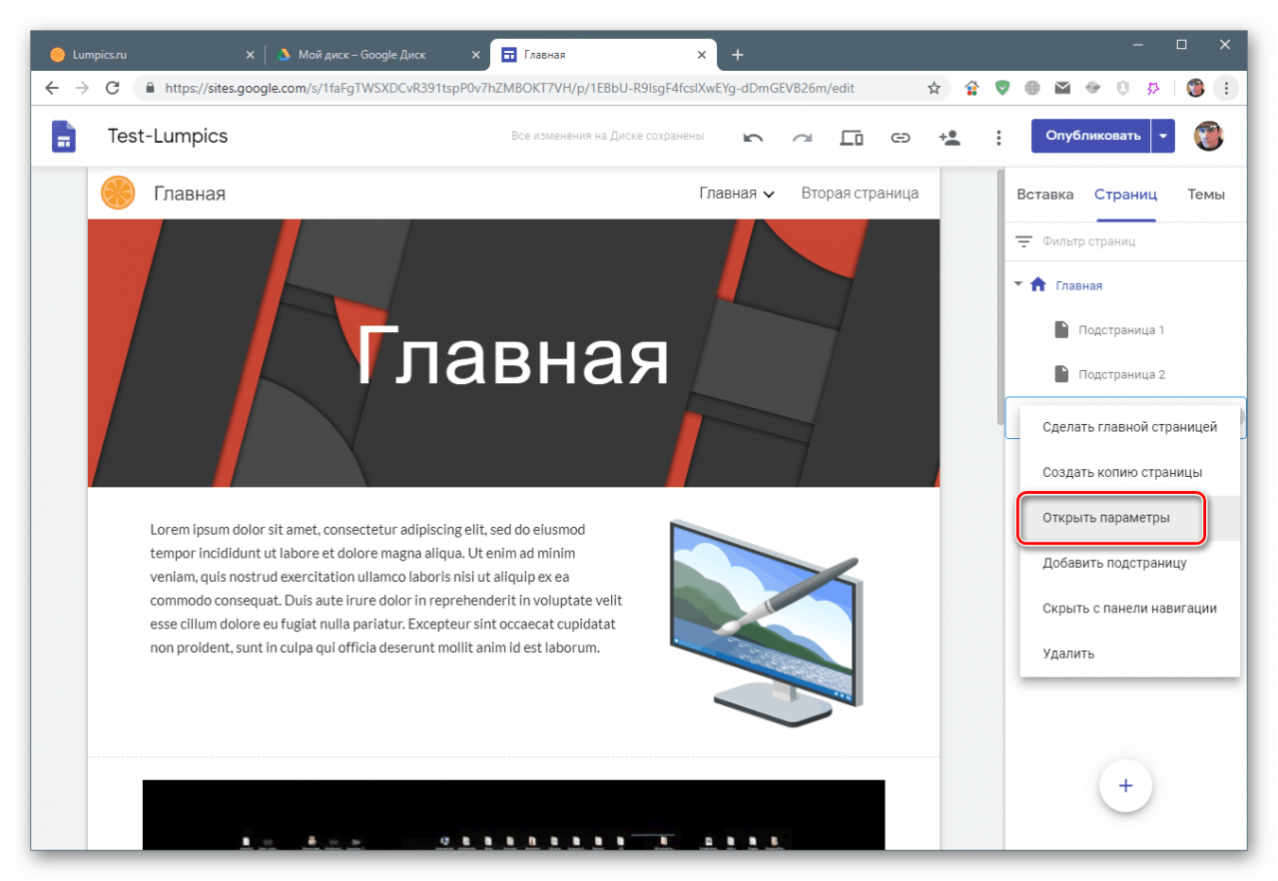Image resolution: width=1278 pixels, height=881 pixels.
Task: Switch to the Темы tab
Action: [x=1206, y=195]
